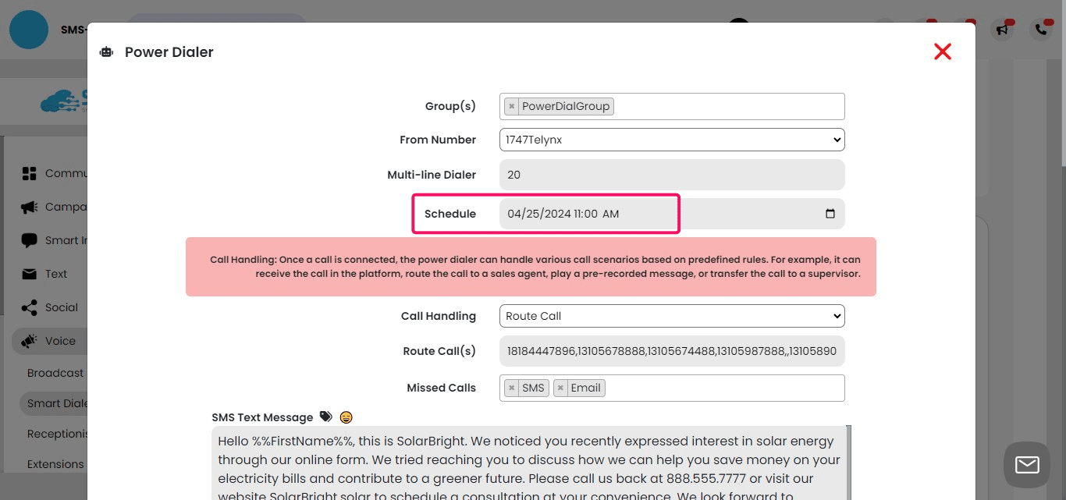Viewport: 1066px width, 500px height.
Task: Open the megaphone announcements icon in top bar
Action: coord(1001,30)
